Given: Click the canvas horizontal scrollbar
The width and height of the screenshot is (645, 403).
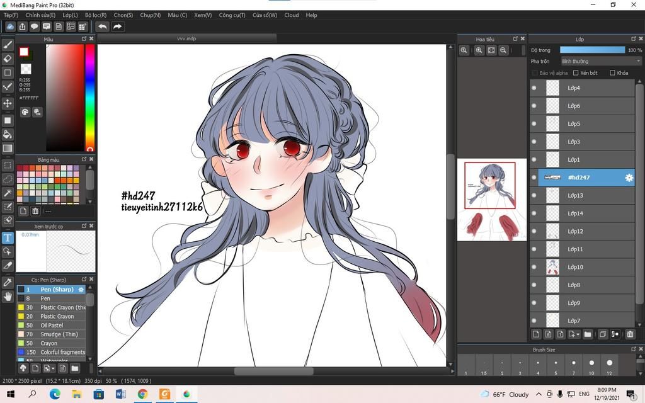Looking at the screenshot, I should [x=274, y=372].
